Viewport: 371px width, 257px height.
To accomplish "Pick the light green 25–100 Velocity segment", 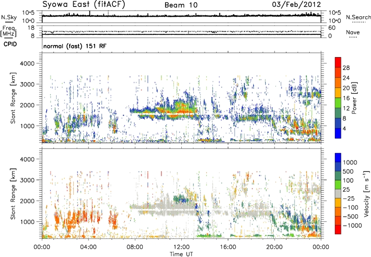I will click(338, 185).
